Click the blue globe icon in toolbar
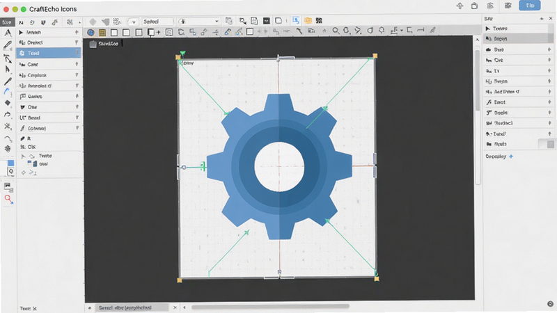557x313 pixels. pos(91,33)
